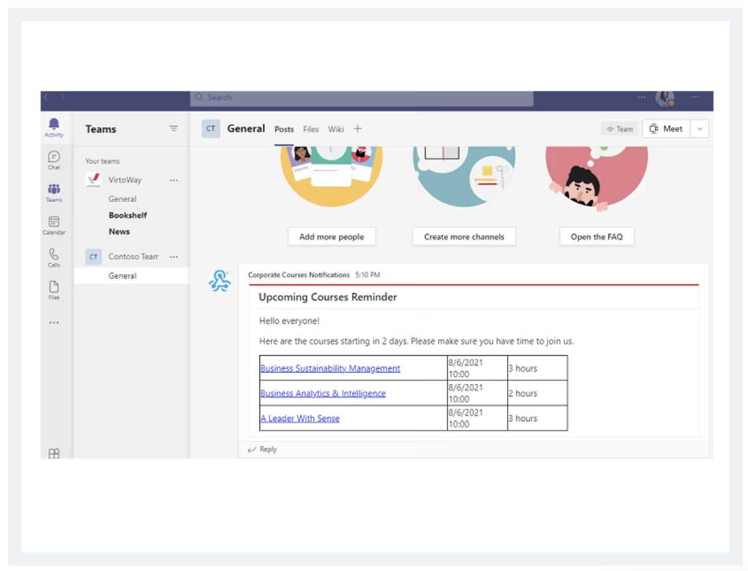748x571 pixels.
Task: Select VirtoWay team name
Action: click(125, 180)
